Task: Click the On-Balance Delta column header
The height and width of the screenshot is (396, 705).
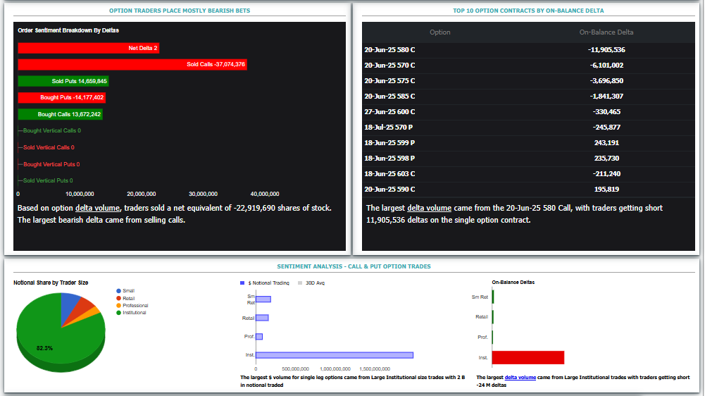Action: point(606,32)
